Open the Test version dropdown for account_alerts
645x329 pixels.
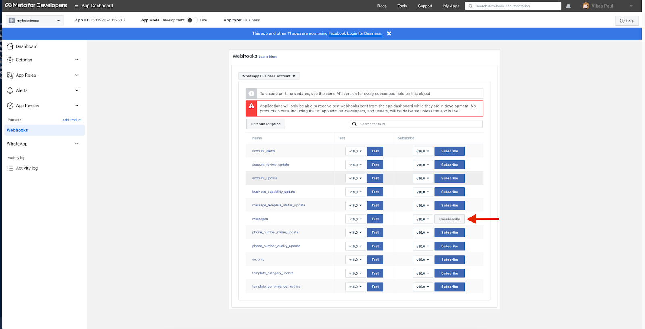356,151
